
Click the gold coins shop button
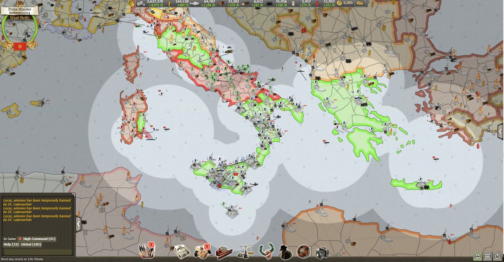tap(360, 3)
